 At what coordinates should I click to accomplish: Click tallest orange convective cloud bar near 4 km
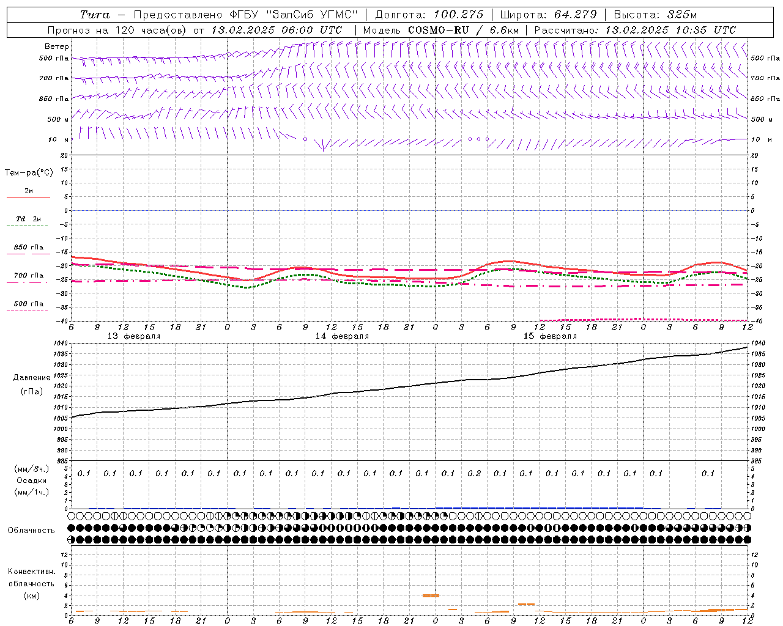click(x=431, y=595)
